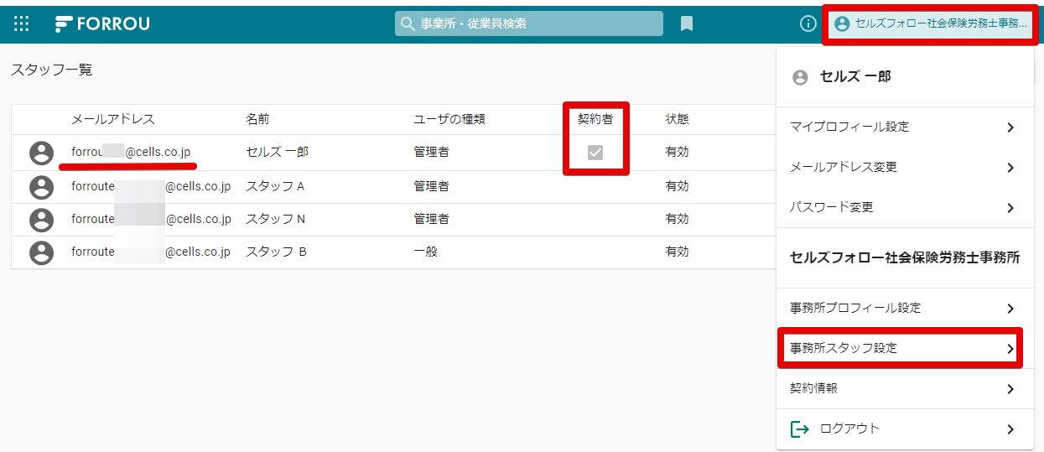
Task: Click the email address in スタッフ B row
Action: [151, 252]
